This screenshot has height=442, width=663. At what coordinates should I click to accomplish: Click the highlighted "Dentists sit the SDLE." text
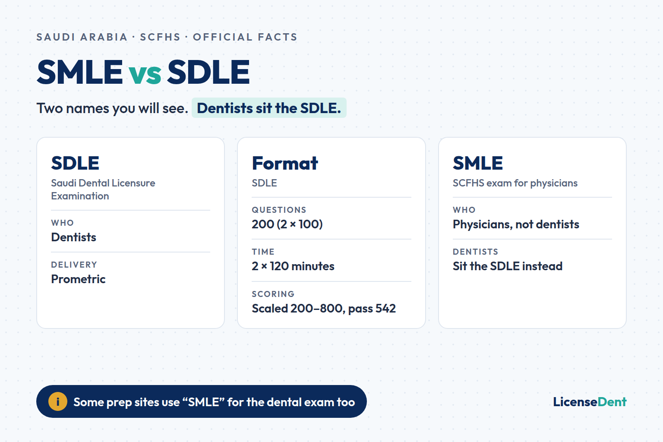click(x=269, y=108)
